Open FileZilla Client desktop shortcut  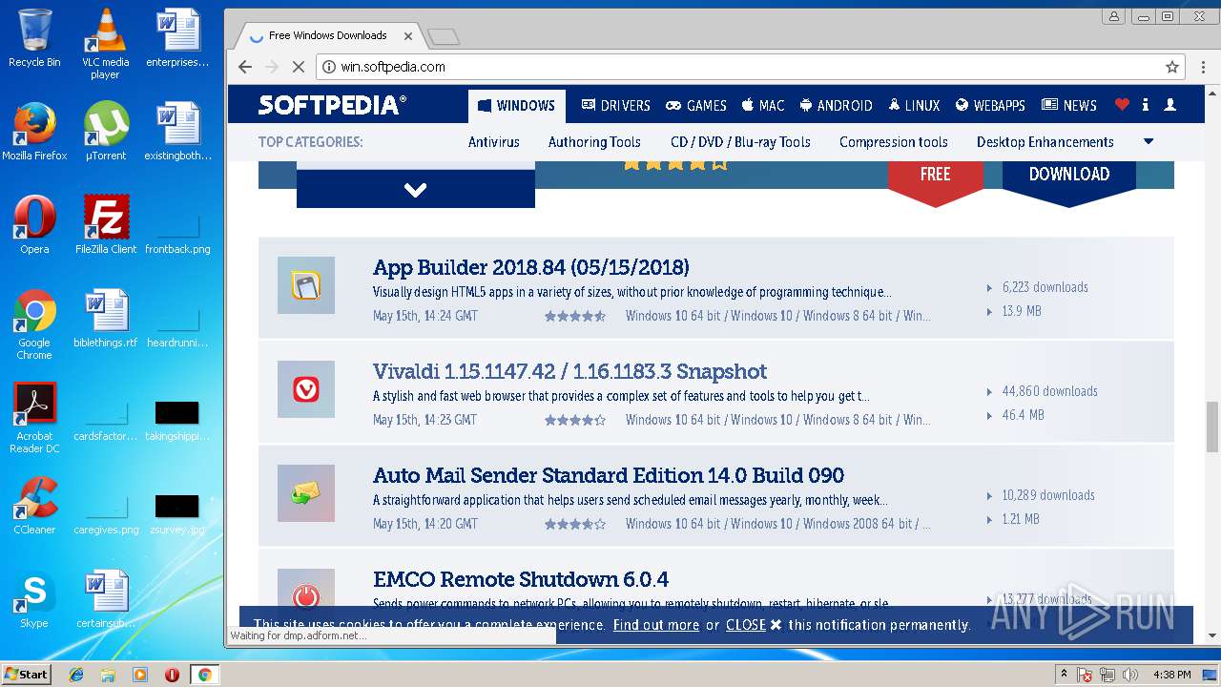coord(106,225)
